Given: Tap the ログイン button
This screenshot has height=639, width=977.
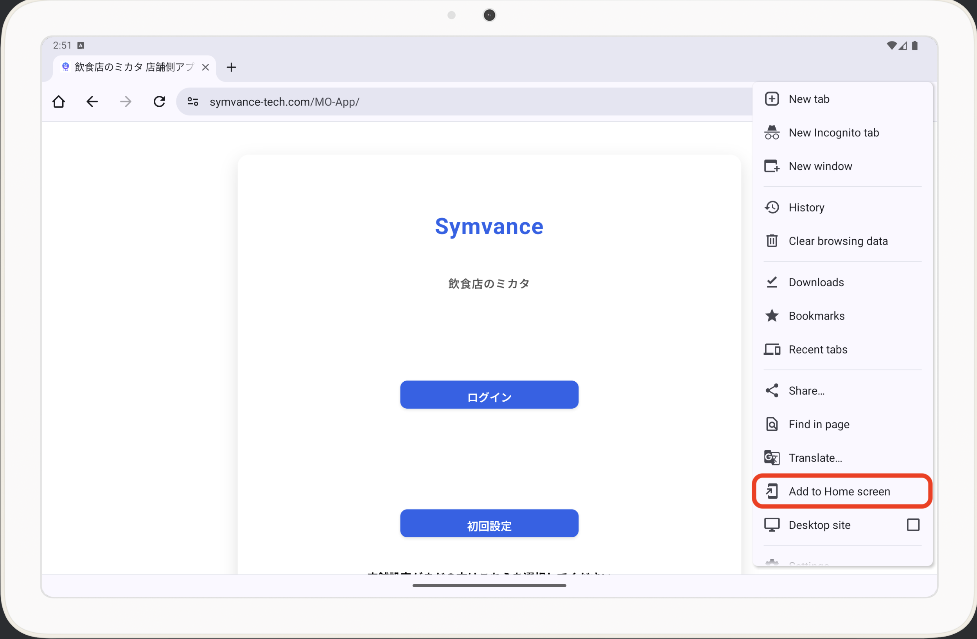Looking at the screenshot, I should click(489, 395).
